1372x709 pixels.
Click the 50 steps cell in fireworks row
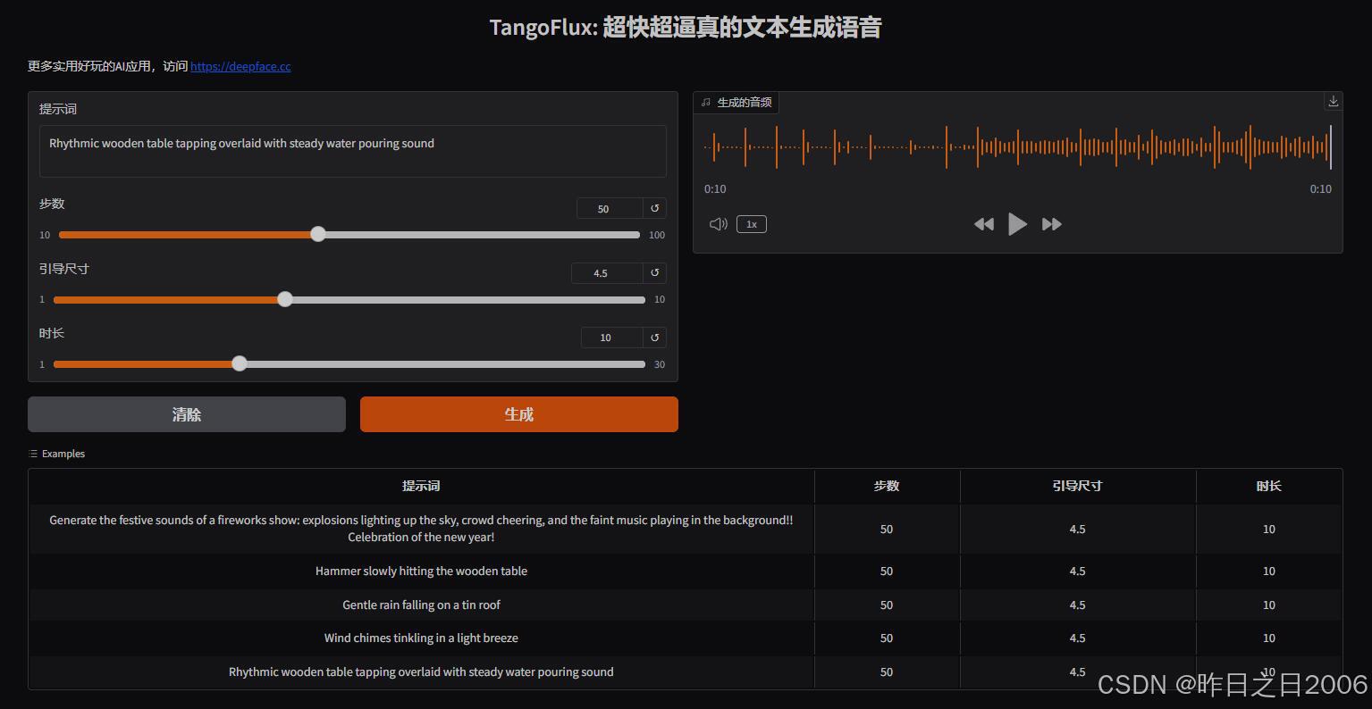(887, 529)
